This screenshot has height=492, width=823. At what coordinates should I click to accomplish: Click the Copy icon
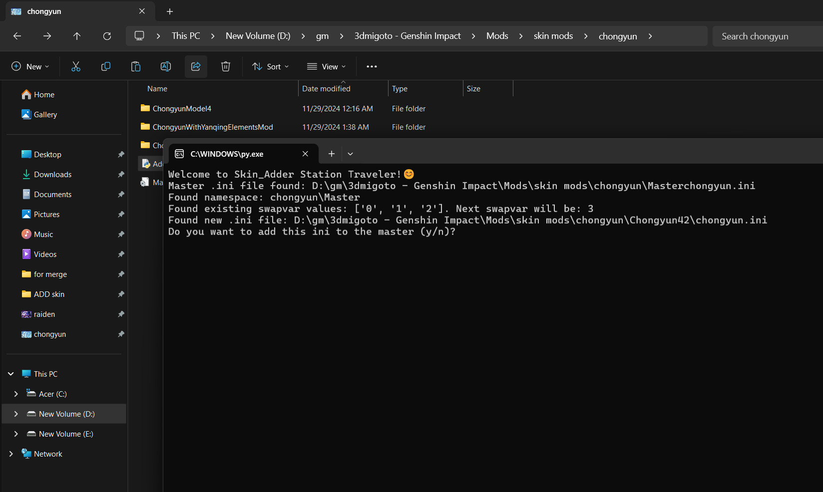click(x=105, y=66)
